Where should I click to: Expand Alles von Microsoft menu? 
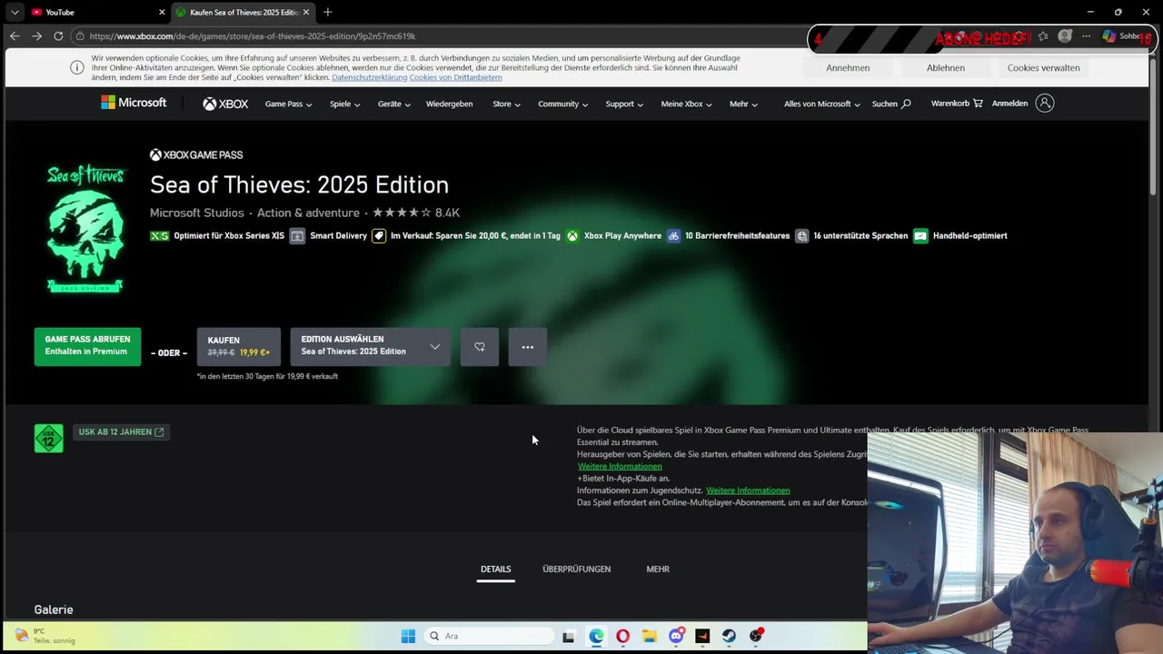coord(821,104)
